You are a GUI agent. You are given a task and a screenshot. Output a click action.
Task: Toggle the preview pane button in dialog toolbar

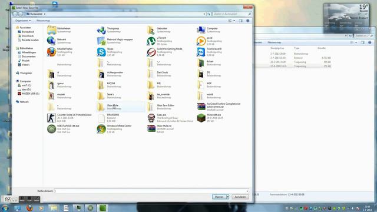(241, 21)
